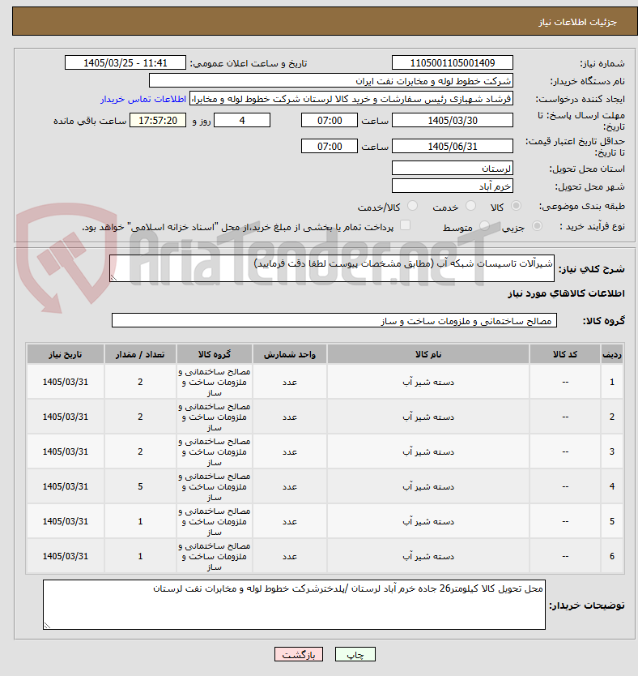Click دسته شیر آب in row 4
The width and height of the screenshot is (638, 676).
[428, 487]
